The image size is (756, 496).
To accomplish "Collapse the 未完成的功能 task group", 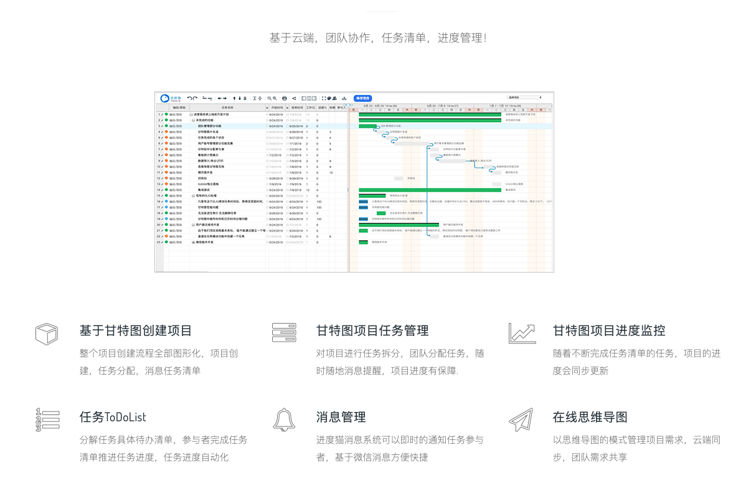I will (x=193, y=120).
